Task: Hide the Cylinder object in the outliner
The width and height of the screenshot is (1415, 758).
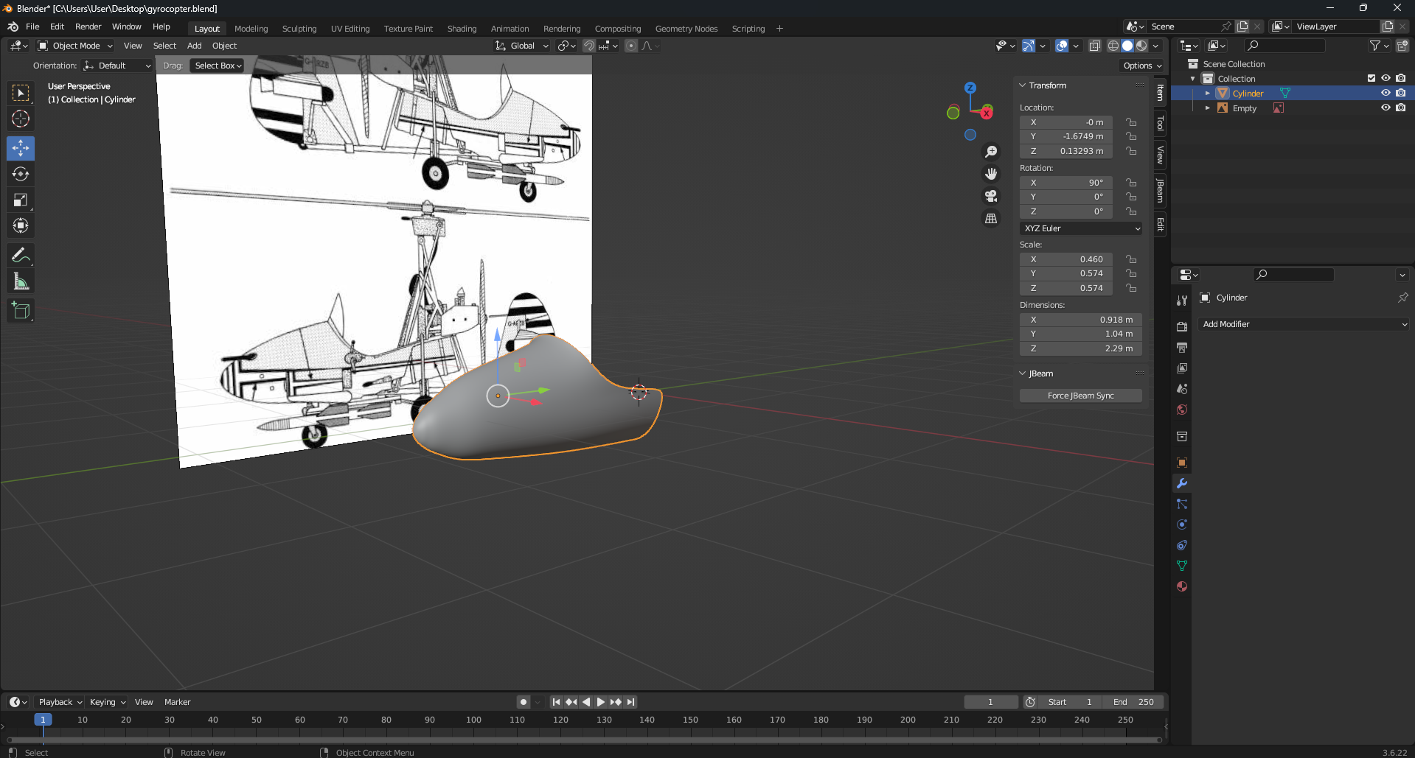Action: click(1386, 93)
